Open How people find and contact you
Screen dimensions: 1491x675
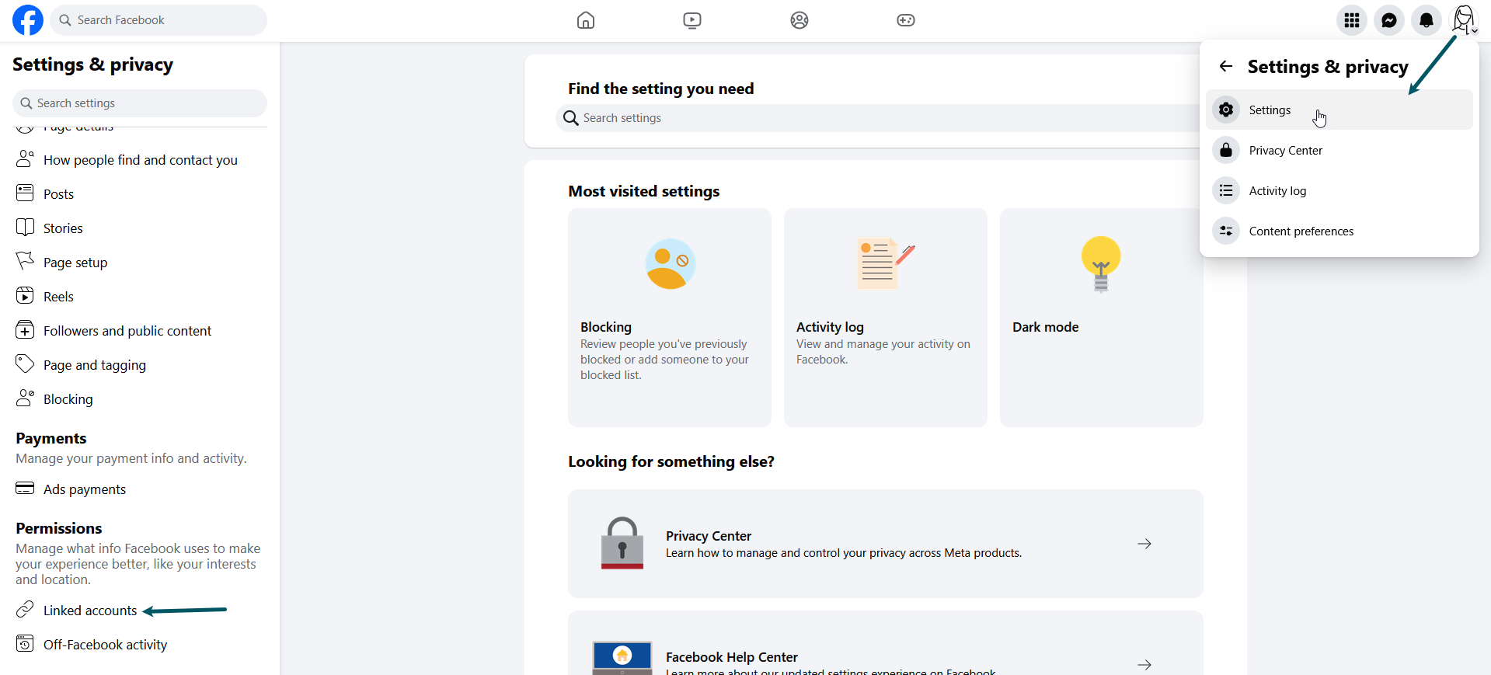pos(140,160)
